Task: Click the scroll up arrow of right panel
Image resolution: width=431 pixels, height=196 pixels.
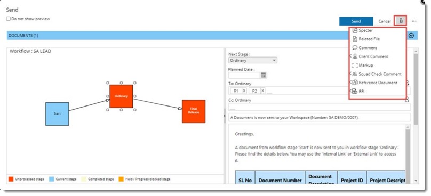Action: click(x=416, y=51)
